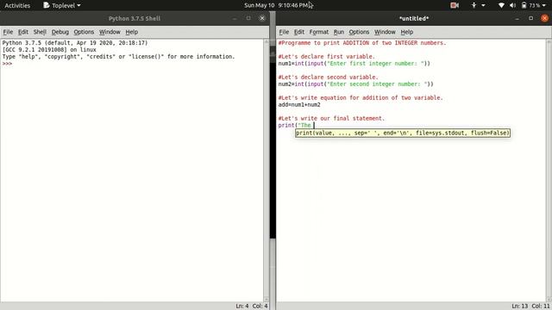
Task: Click the Wi-Fi status icon
Action: click(501, 5)
